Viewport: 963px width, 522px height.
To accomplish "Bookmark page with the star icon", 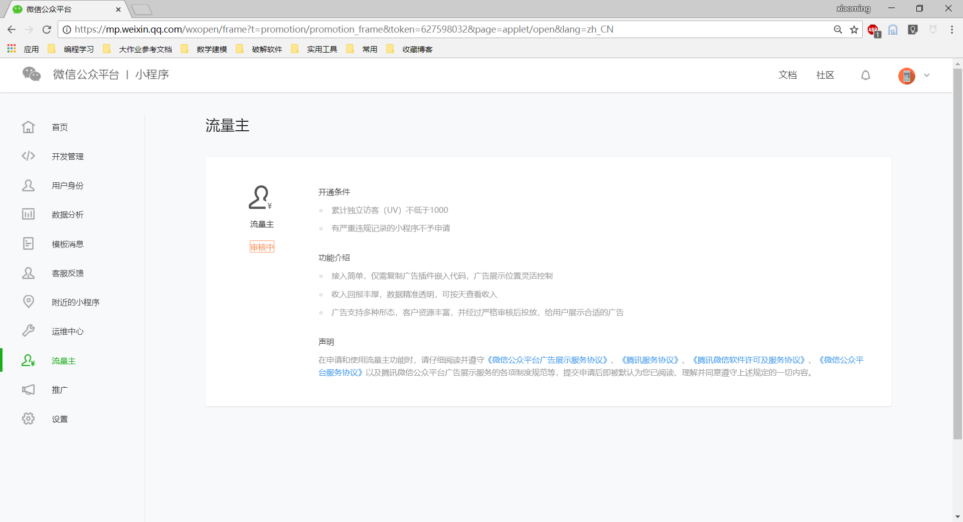I will (x=854, y=30).
